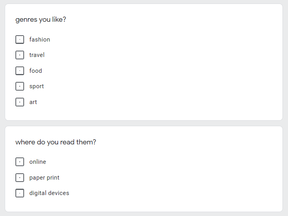Toggle the art checkbox
Screen dimensions: 288x216
pos(20,102)
